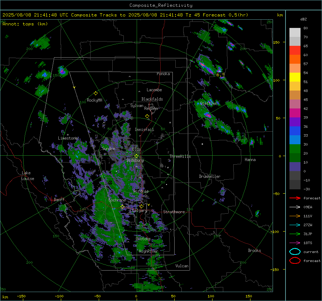Click the 6.9 storm top annotation
This screenshot has height=301, width=322.
[x=221, y=75]
